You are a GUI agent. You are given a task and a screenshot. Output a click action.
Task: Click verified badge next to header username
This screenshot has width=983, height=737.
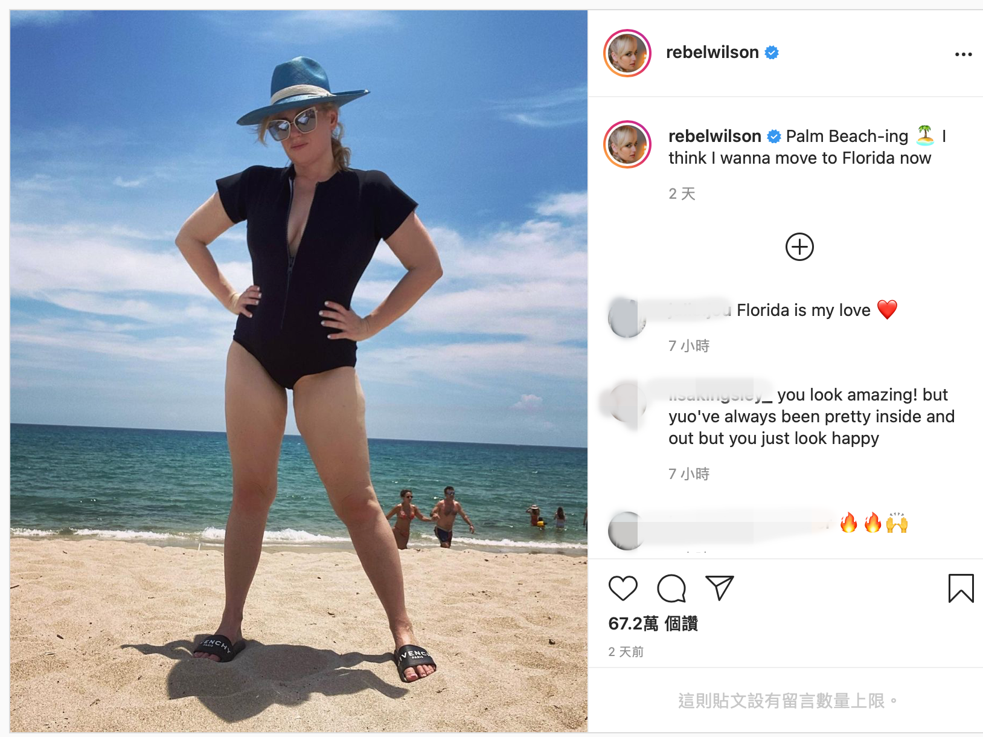tap(772, 53)
